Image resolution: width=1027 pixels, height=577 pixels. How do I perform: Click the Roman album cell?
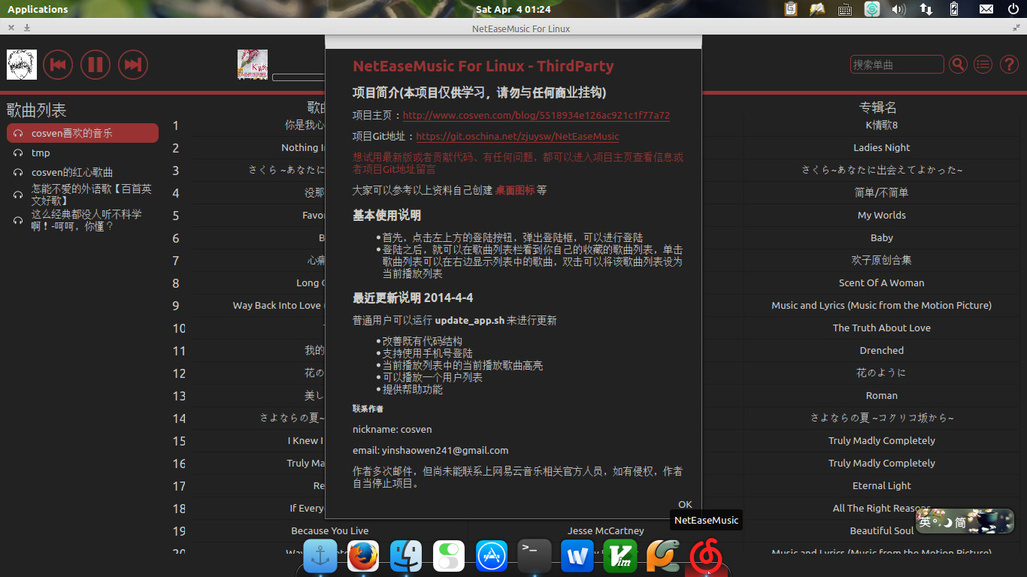click(881, 395)
